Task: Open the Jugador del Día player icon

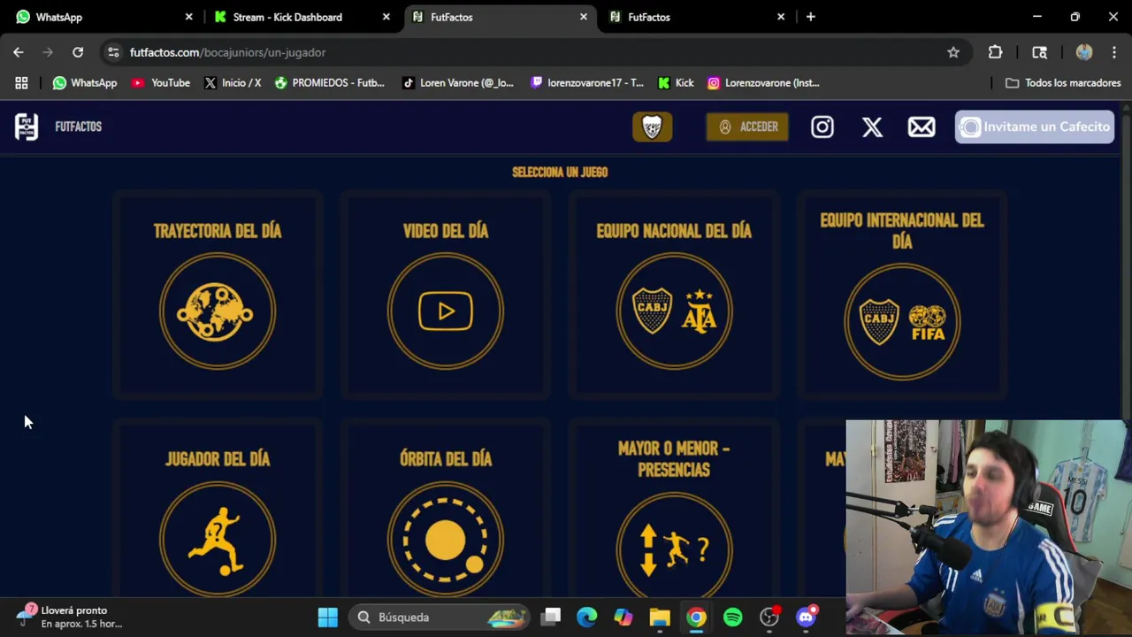Action: click(218, 538)
